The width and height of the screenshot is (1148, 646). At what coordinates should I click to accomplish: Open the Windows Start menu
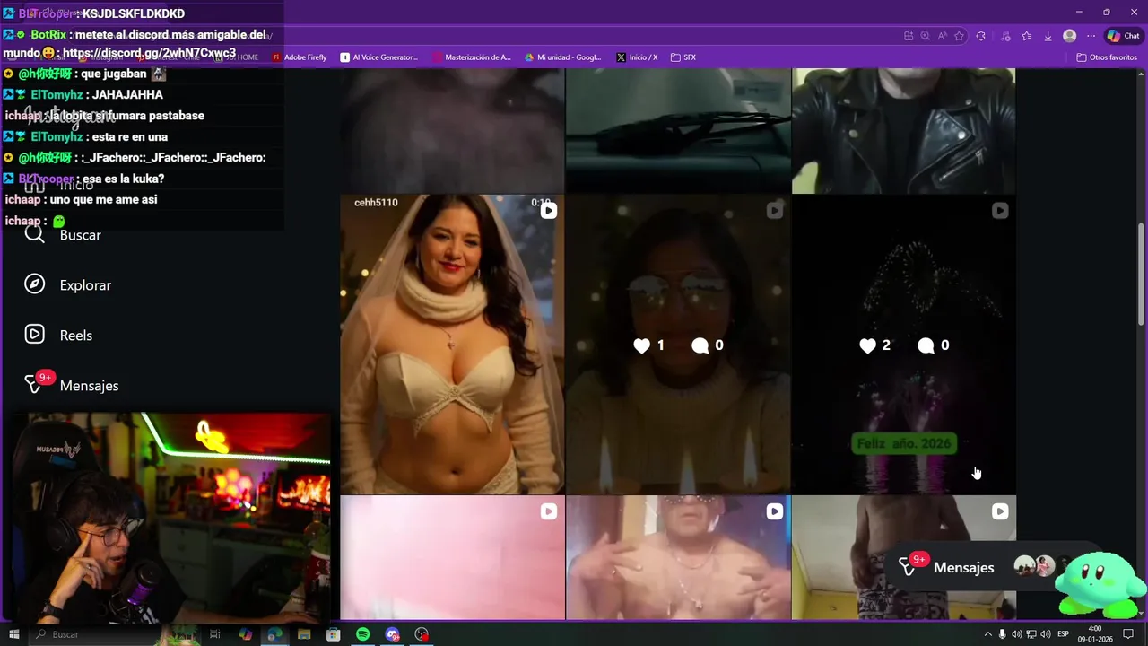coord(13,634)
